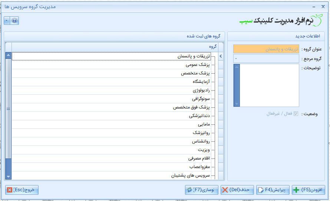
Task: Click inside the توضیحات description box
Action: point(269,85)
